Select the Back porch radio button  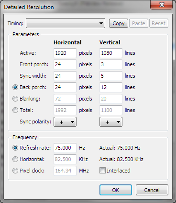click(x=15, y=87)
